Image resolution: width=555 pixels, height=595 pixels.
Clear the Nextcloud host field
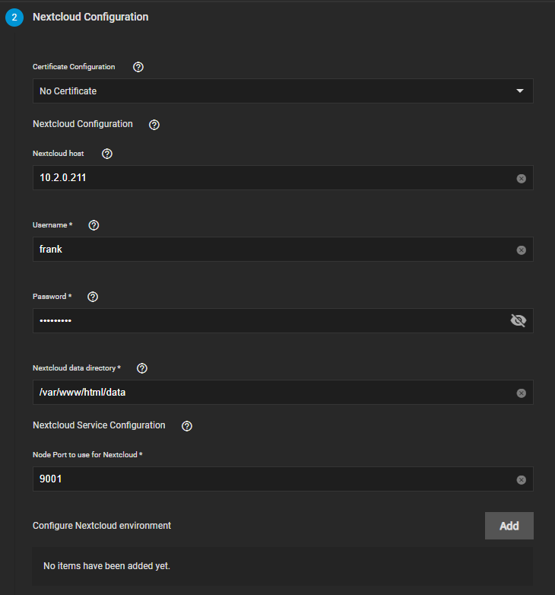click(522, 179)
